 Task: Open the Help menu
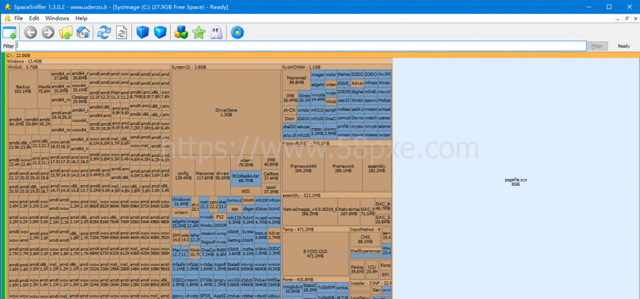[81, 18]
